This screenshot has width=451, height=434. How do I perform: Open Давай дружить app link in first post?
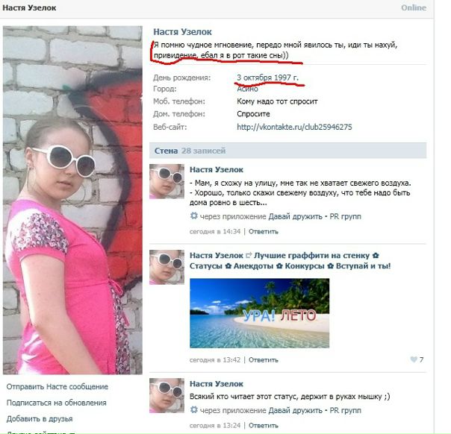(295, 216)
